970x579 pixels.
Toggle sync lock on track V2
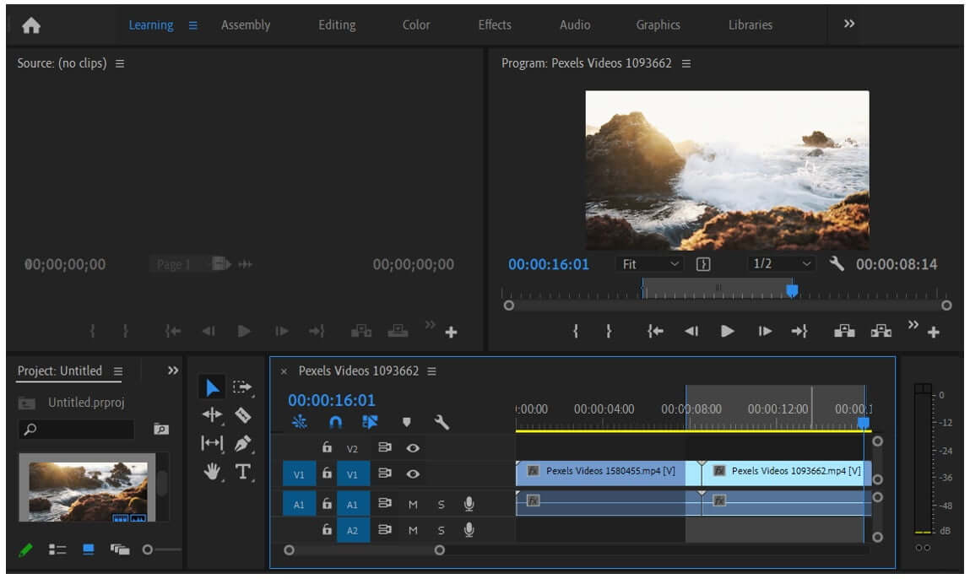point(385,447)
